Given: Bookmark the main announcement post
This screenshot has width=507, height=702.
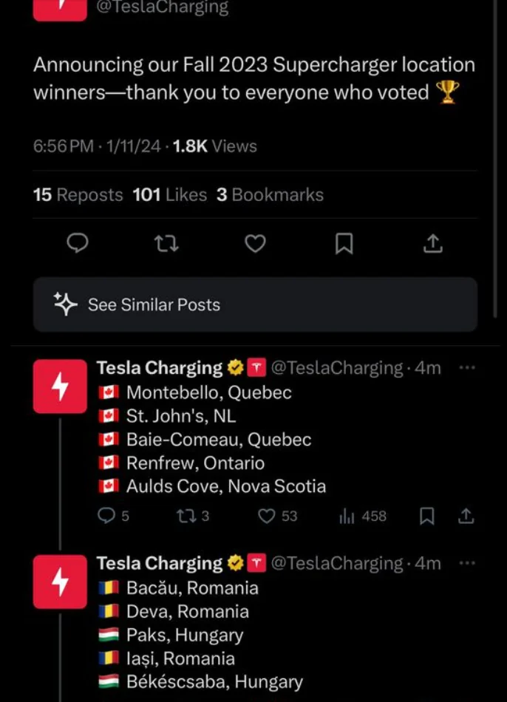Looking at the screenshot, I should [x=344, y=243].
